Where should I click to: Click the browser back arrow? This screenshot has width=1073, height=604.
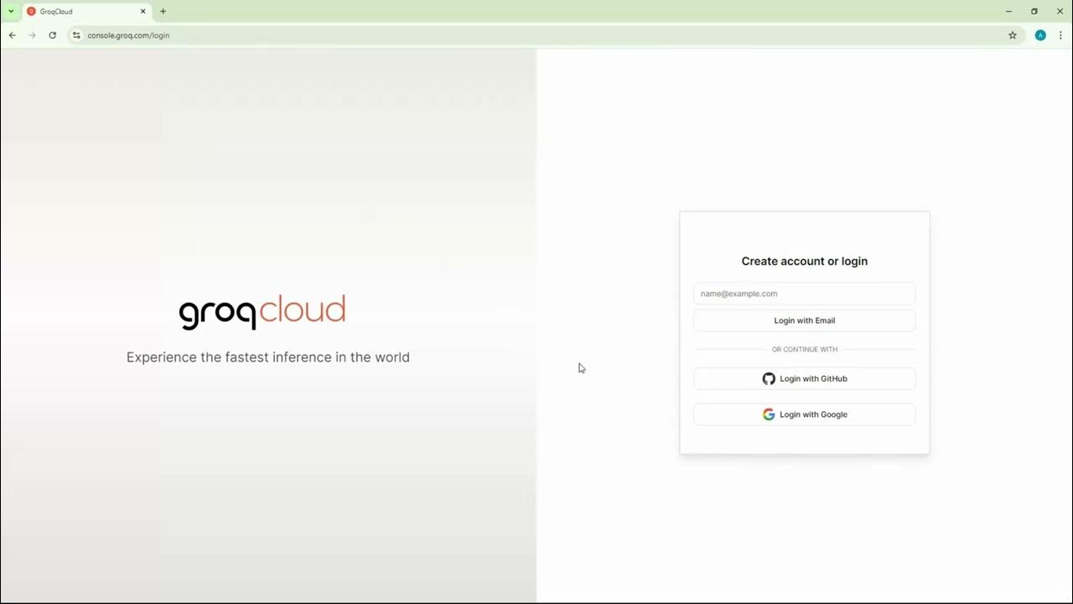click(x=12, y=35)
